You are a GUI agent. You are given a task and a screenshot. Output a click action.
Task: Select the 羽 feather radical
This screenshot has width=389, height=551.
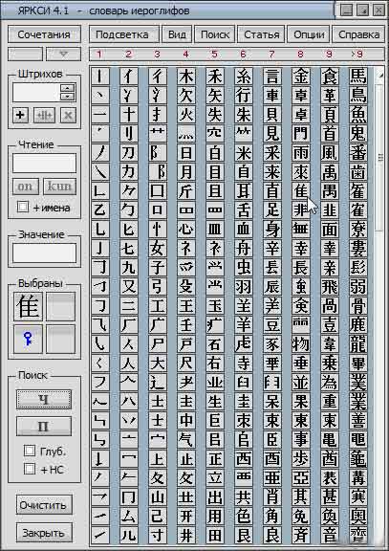(x=244, y=287)
